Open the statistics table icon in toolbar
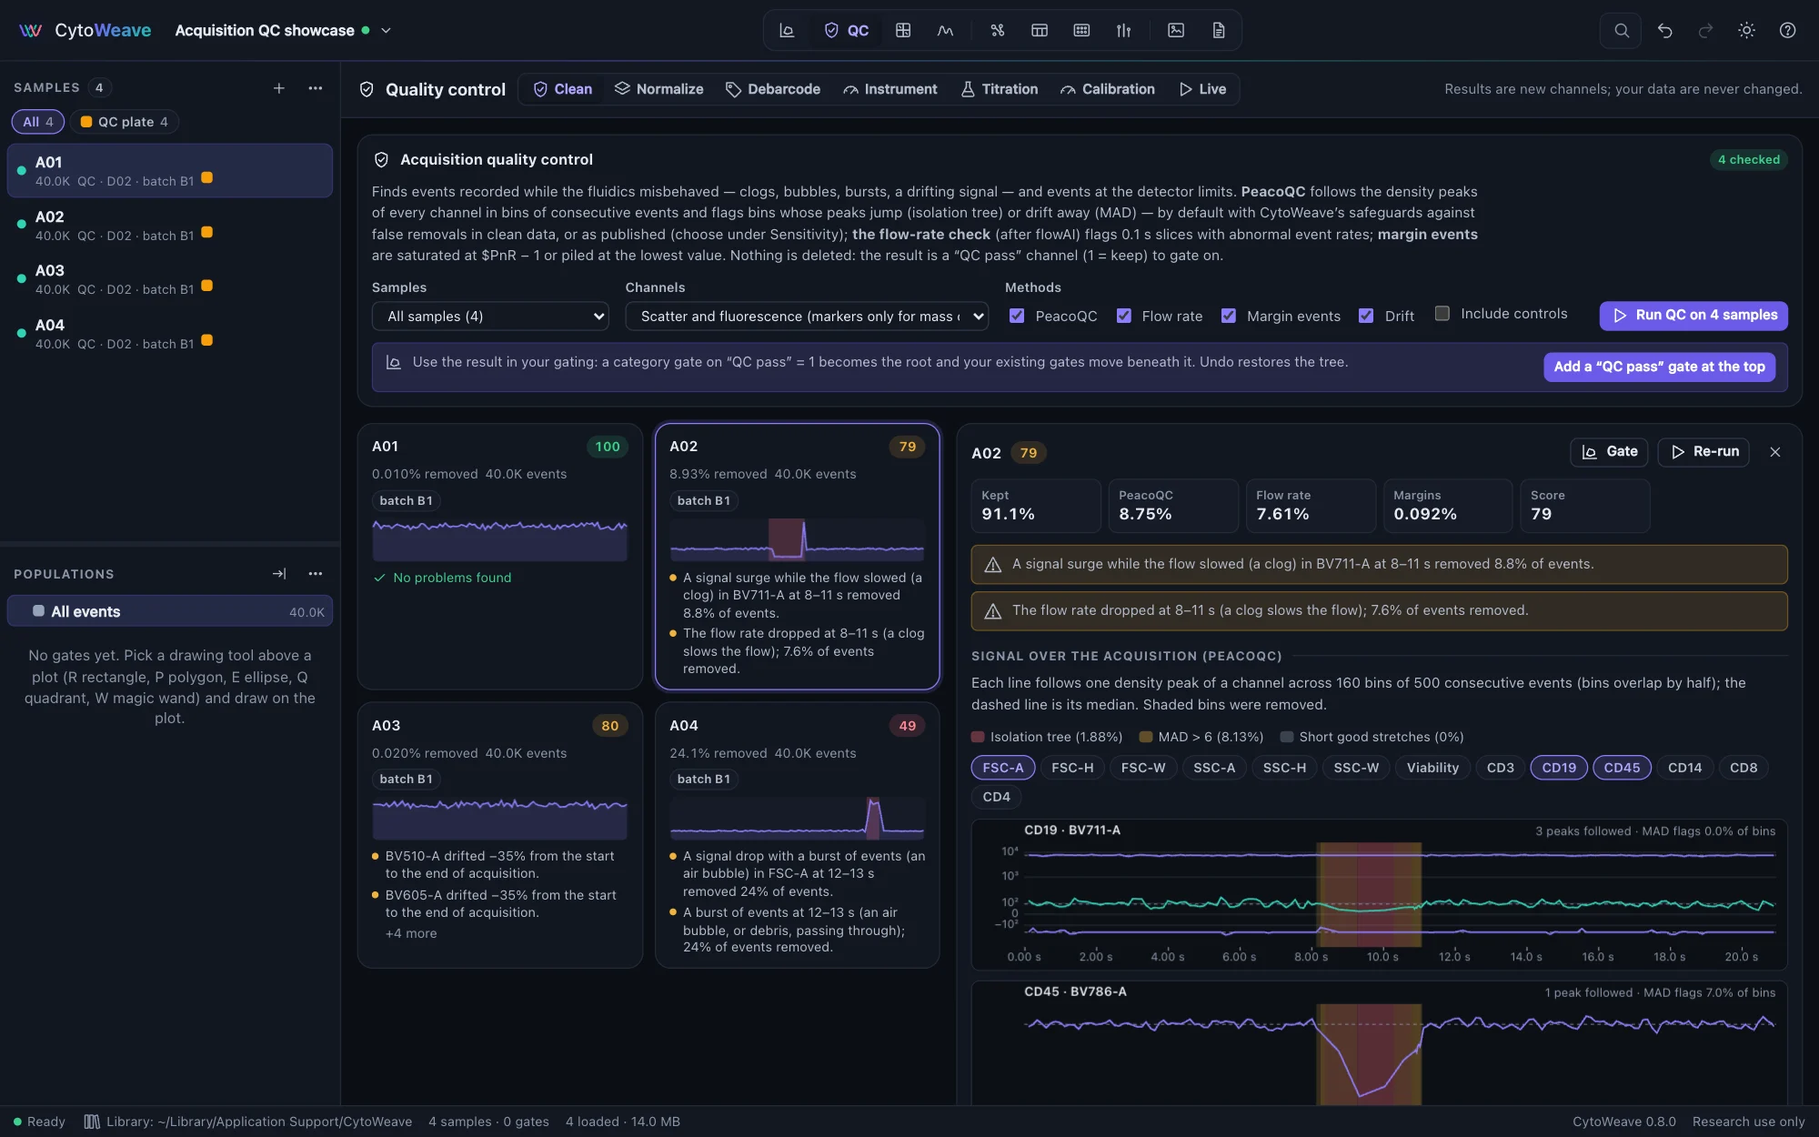The width and height of the screenshot is (1819, 1137). (x=1040, y=30)
